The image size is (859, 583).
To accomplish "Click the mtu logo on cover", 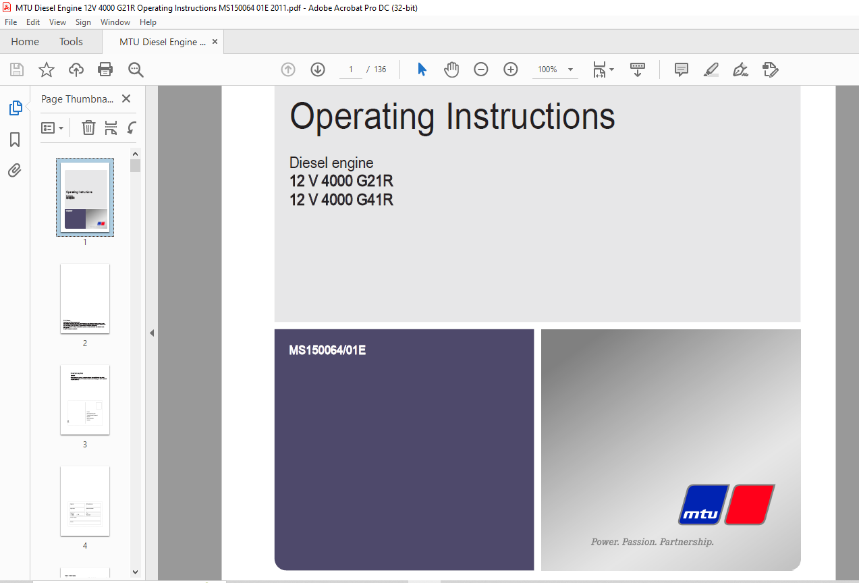I will click(x=727, y=504).
